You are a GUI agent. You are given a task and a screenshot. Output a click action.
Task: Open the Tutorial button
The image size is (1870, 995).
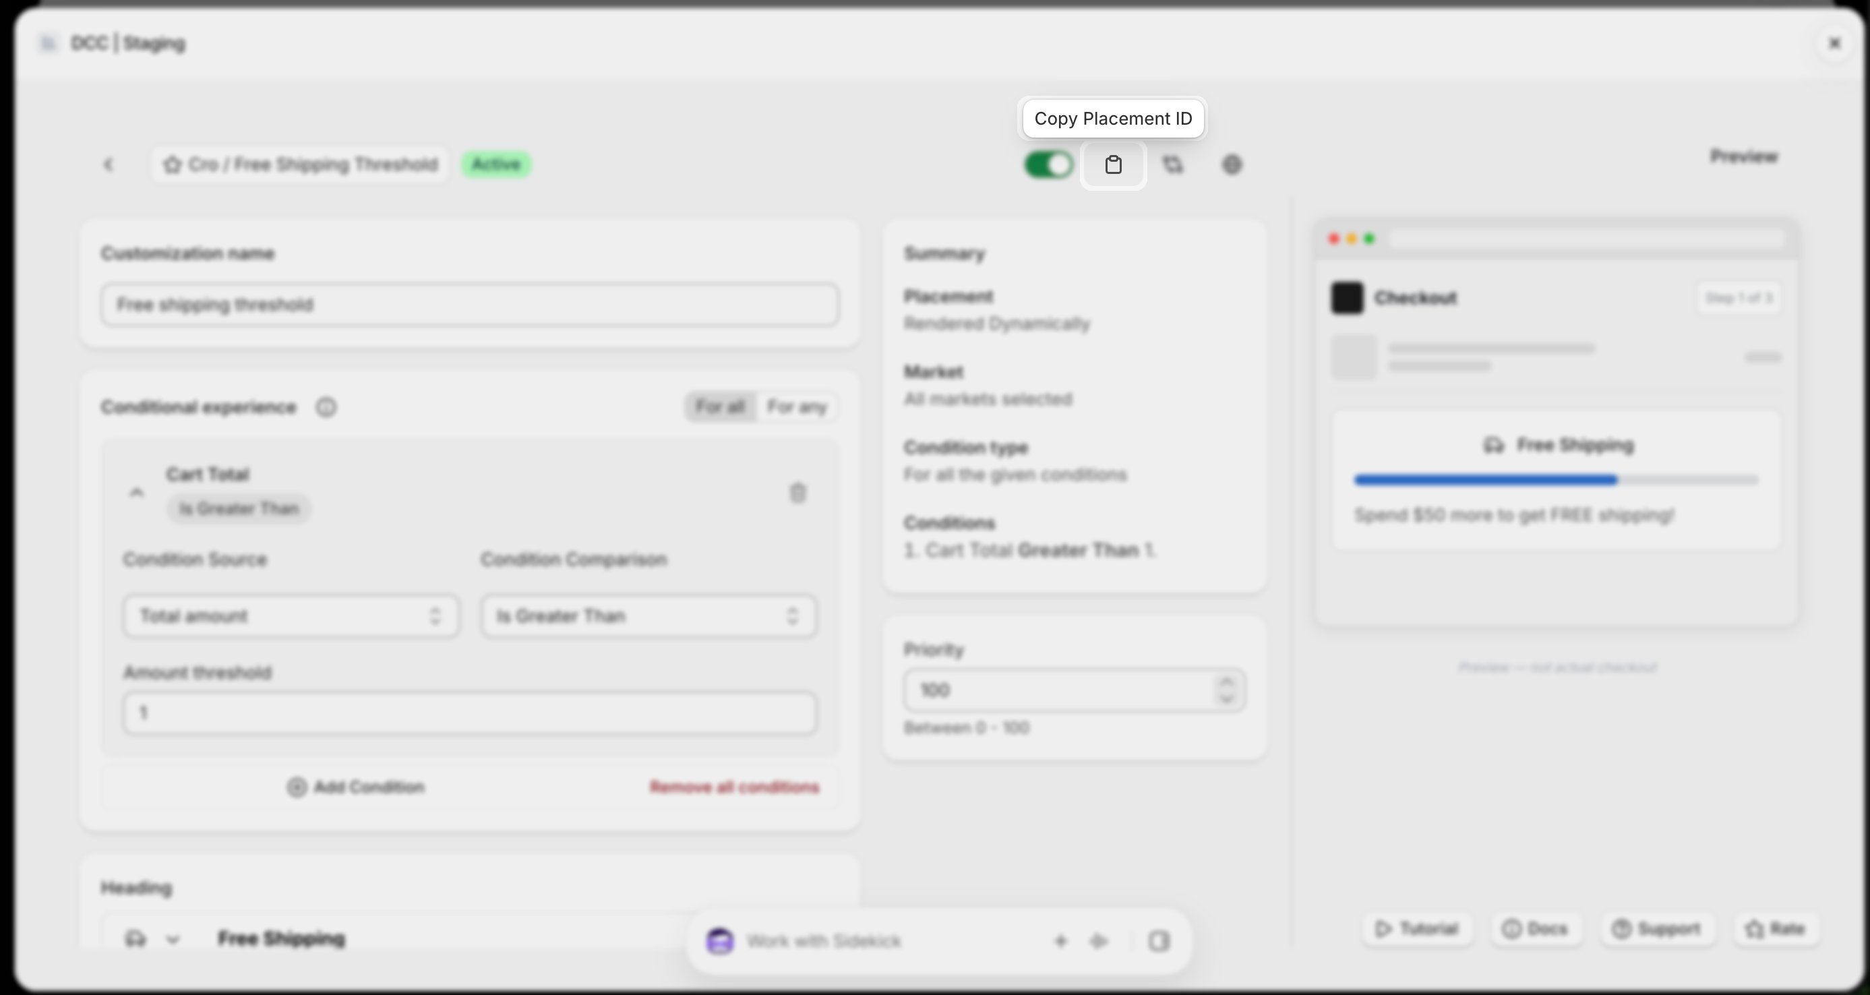(1417, 929)
